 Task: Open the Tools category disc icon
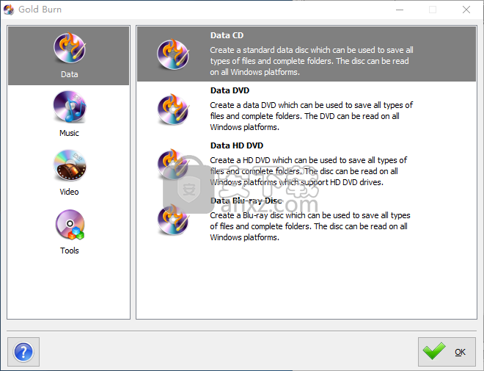pyautogui.click(x=70, y=225)
